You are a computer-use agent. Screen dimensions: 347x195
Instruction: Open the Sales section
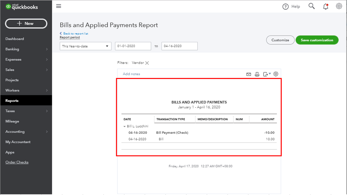tap(10, 70)
